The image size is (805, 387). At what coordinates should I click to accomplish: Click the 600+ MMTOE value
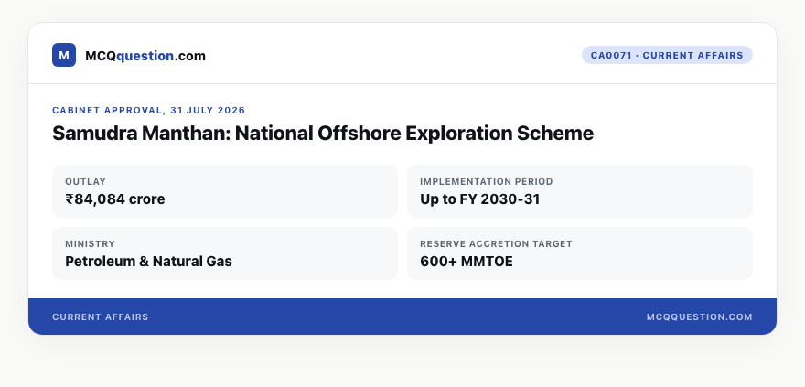click(467, 262)
